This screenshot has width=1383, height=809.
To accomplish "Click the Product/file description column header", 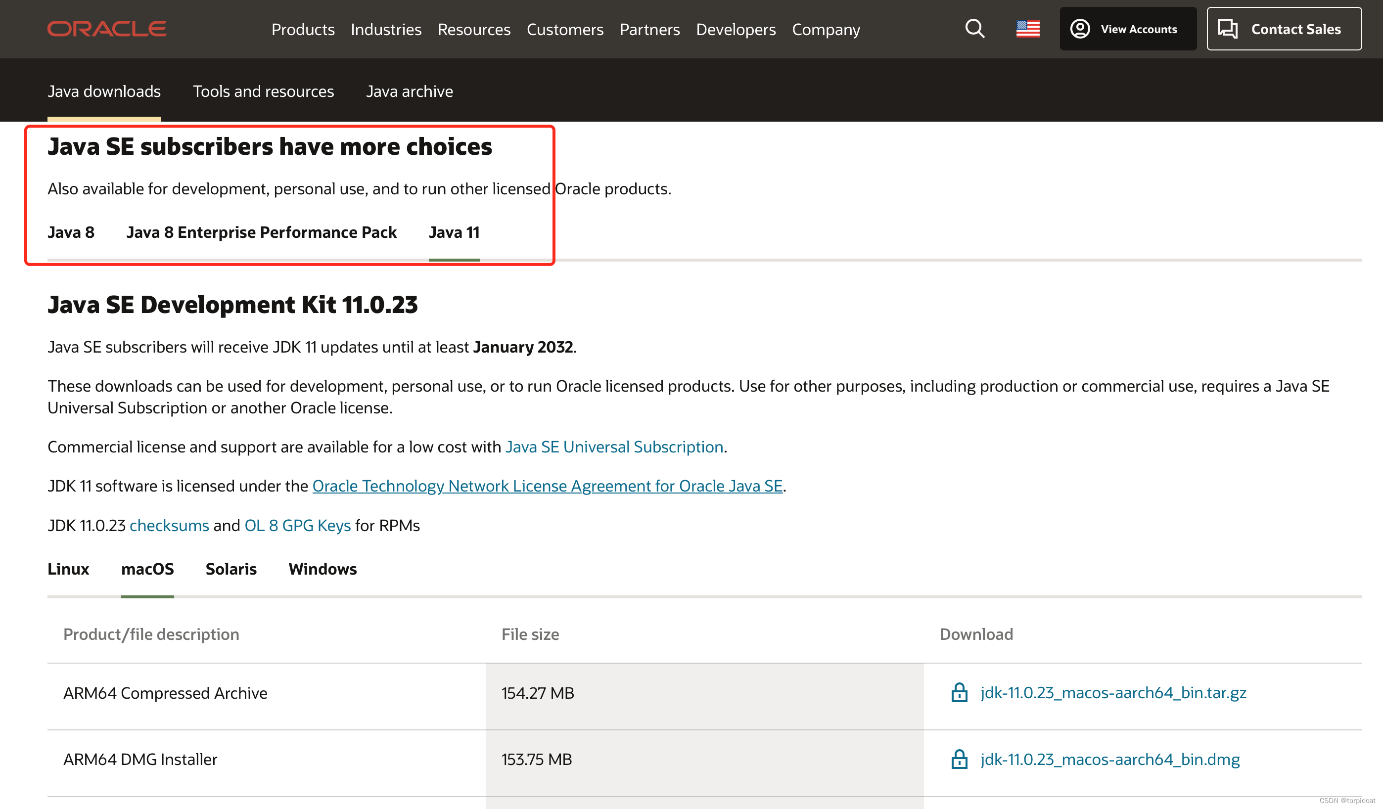I will click(x=151, y=634).
